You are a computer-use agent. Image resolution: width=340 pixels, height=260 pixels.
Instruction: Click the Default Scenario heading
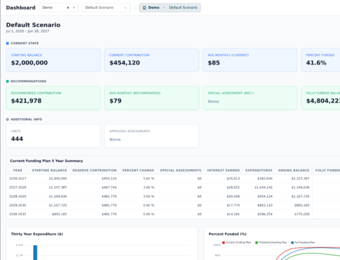click(33, 25)
